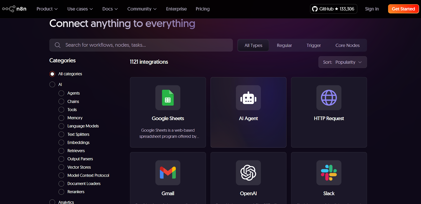Click the search magnifier icon

(x=58, y=45)
